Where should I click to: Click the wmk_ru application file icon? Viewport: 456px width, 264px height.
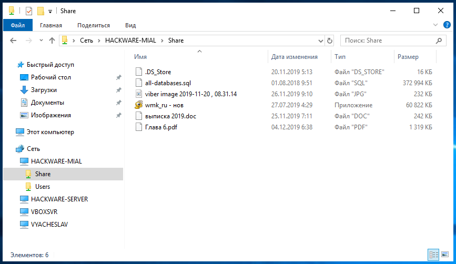pyautogui.click(x=139, y=105)
